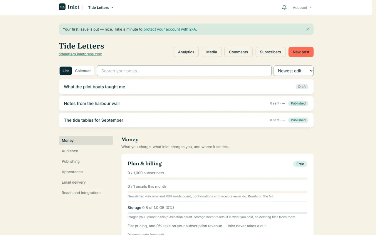Image resolution: width=376 pixels, height=235 pixels.
Task: Click Published badge on harbour wall post
Action: click(298, 103)
